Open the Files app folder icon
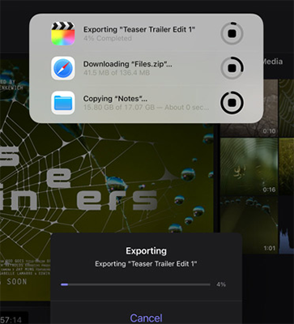Image resolution: width=294 pixels, height=324 pixels. pos(63,103)
